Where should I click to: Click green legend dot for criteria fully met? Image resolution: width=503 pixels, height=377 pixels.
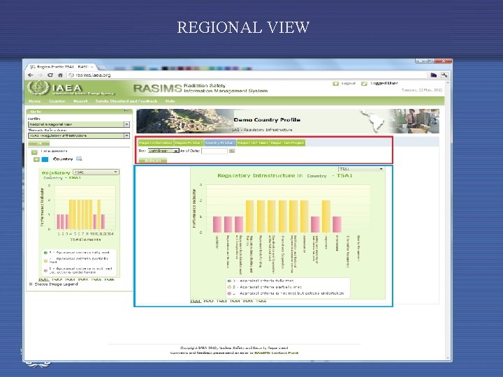[229, 281]
